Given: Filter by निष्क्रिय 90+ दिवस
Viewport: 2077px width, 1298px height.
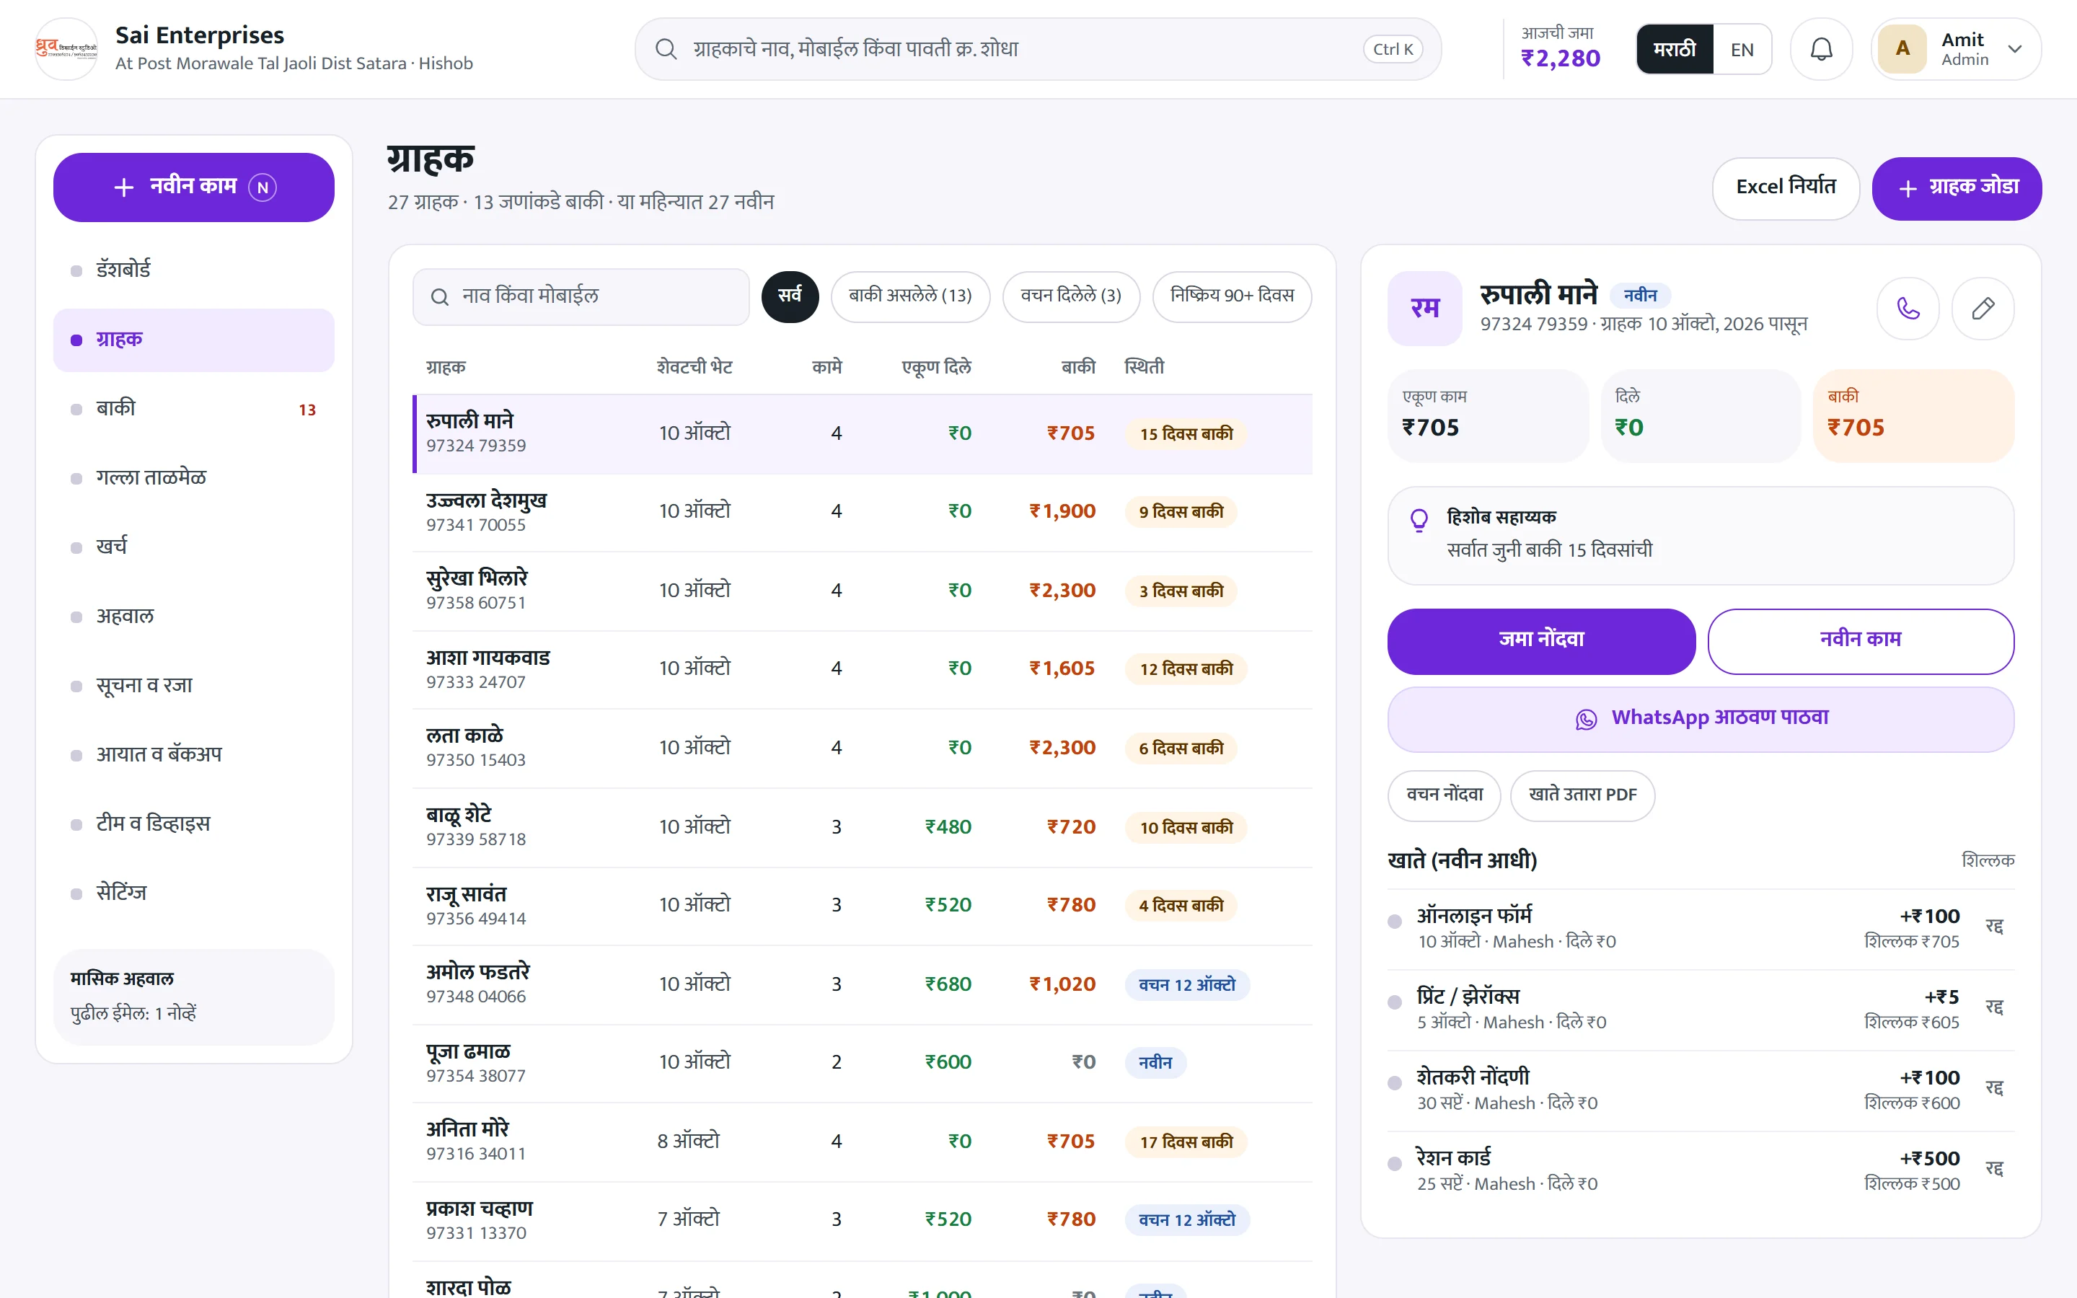Looking at the screenshot, I should [1232, 296].
